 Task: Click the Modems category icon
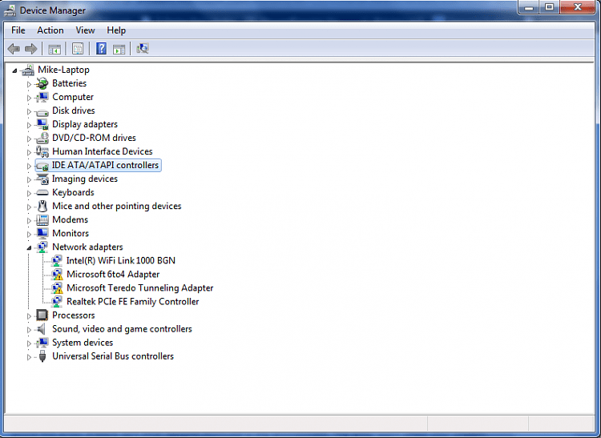pos(42,219)
